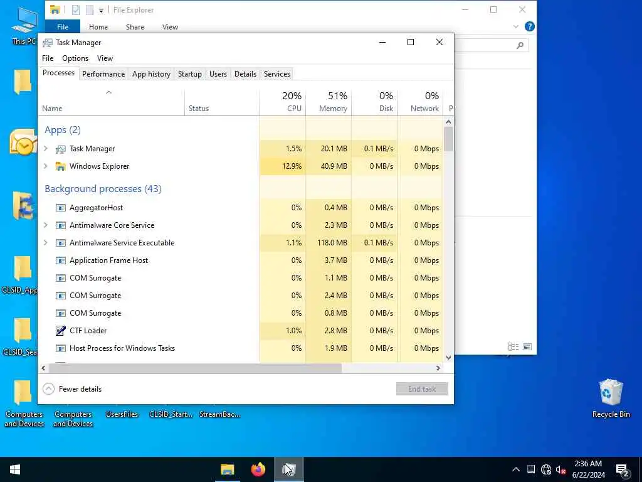Open File Explorer from the taskbar
This screenshot has height=482, width=642.
point(227,469)
